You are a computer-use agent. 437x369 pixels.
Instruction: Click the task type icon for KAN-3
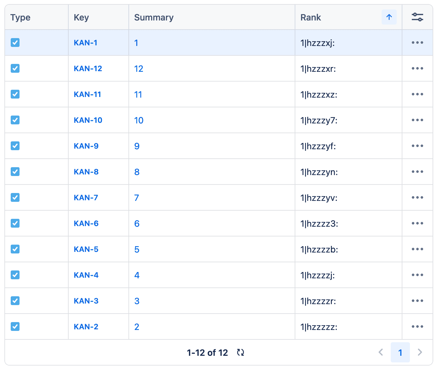pos(15,301)
